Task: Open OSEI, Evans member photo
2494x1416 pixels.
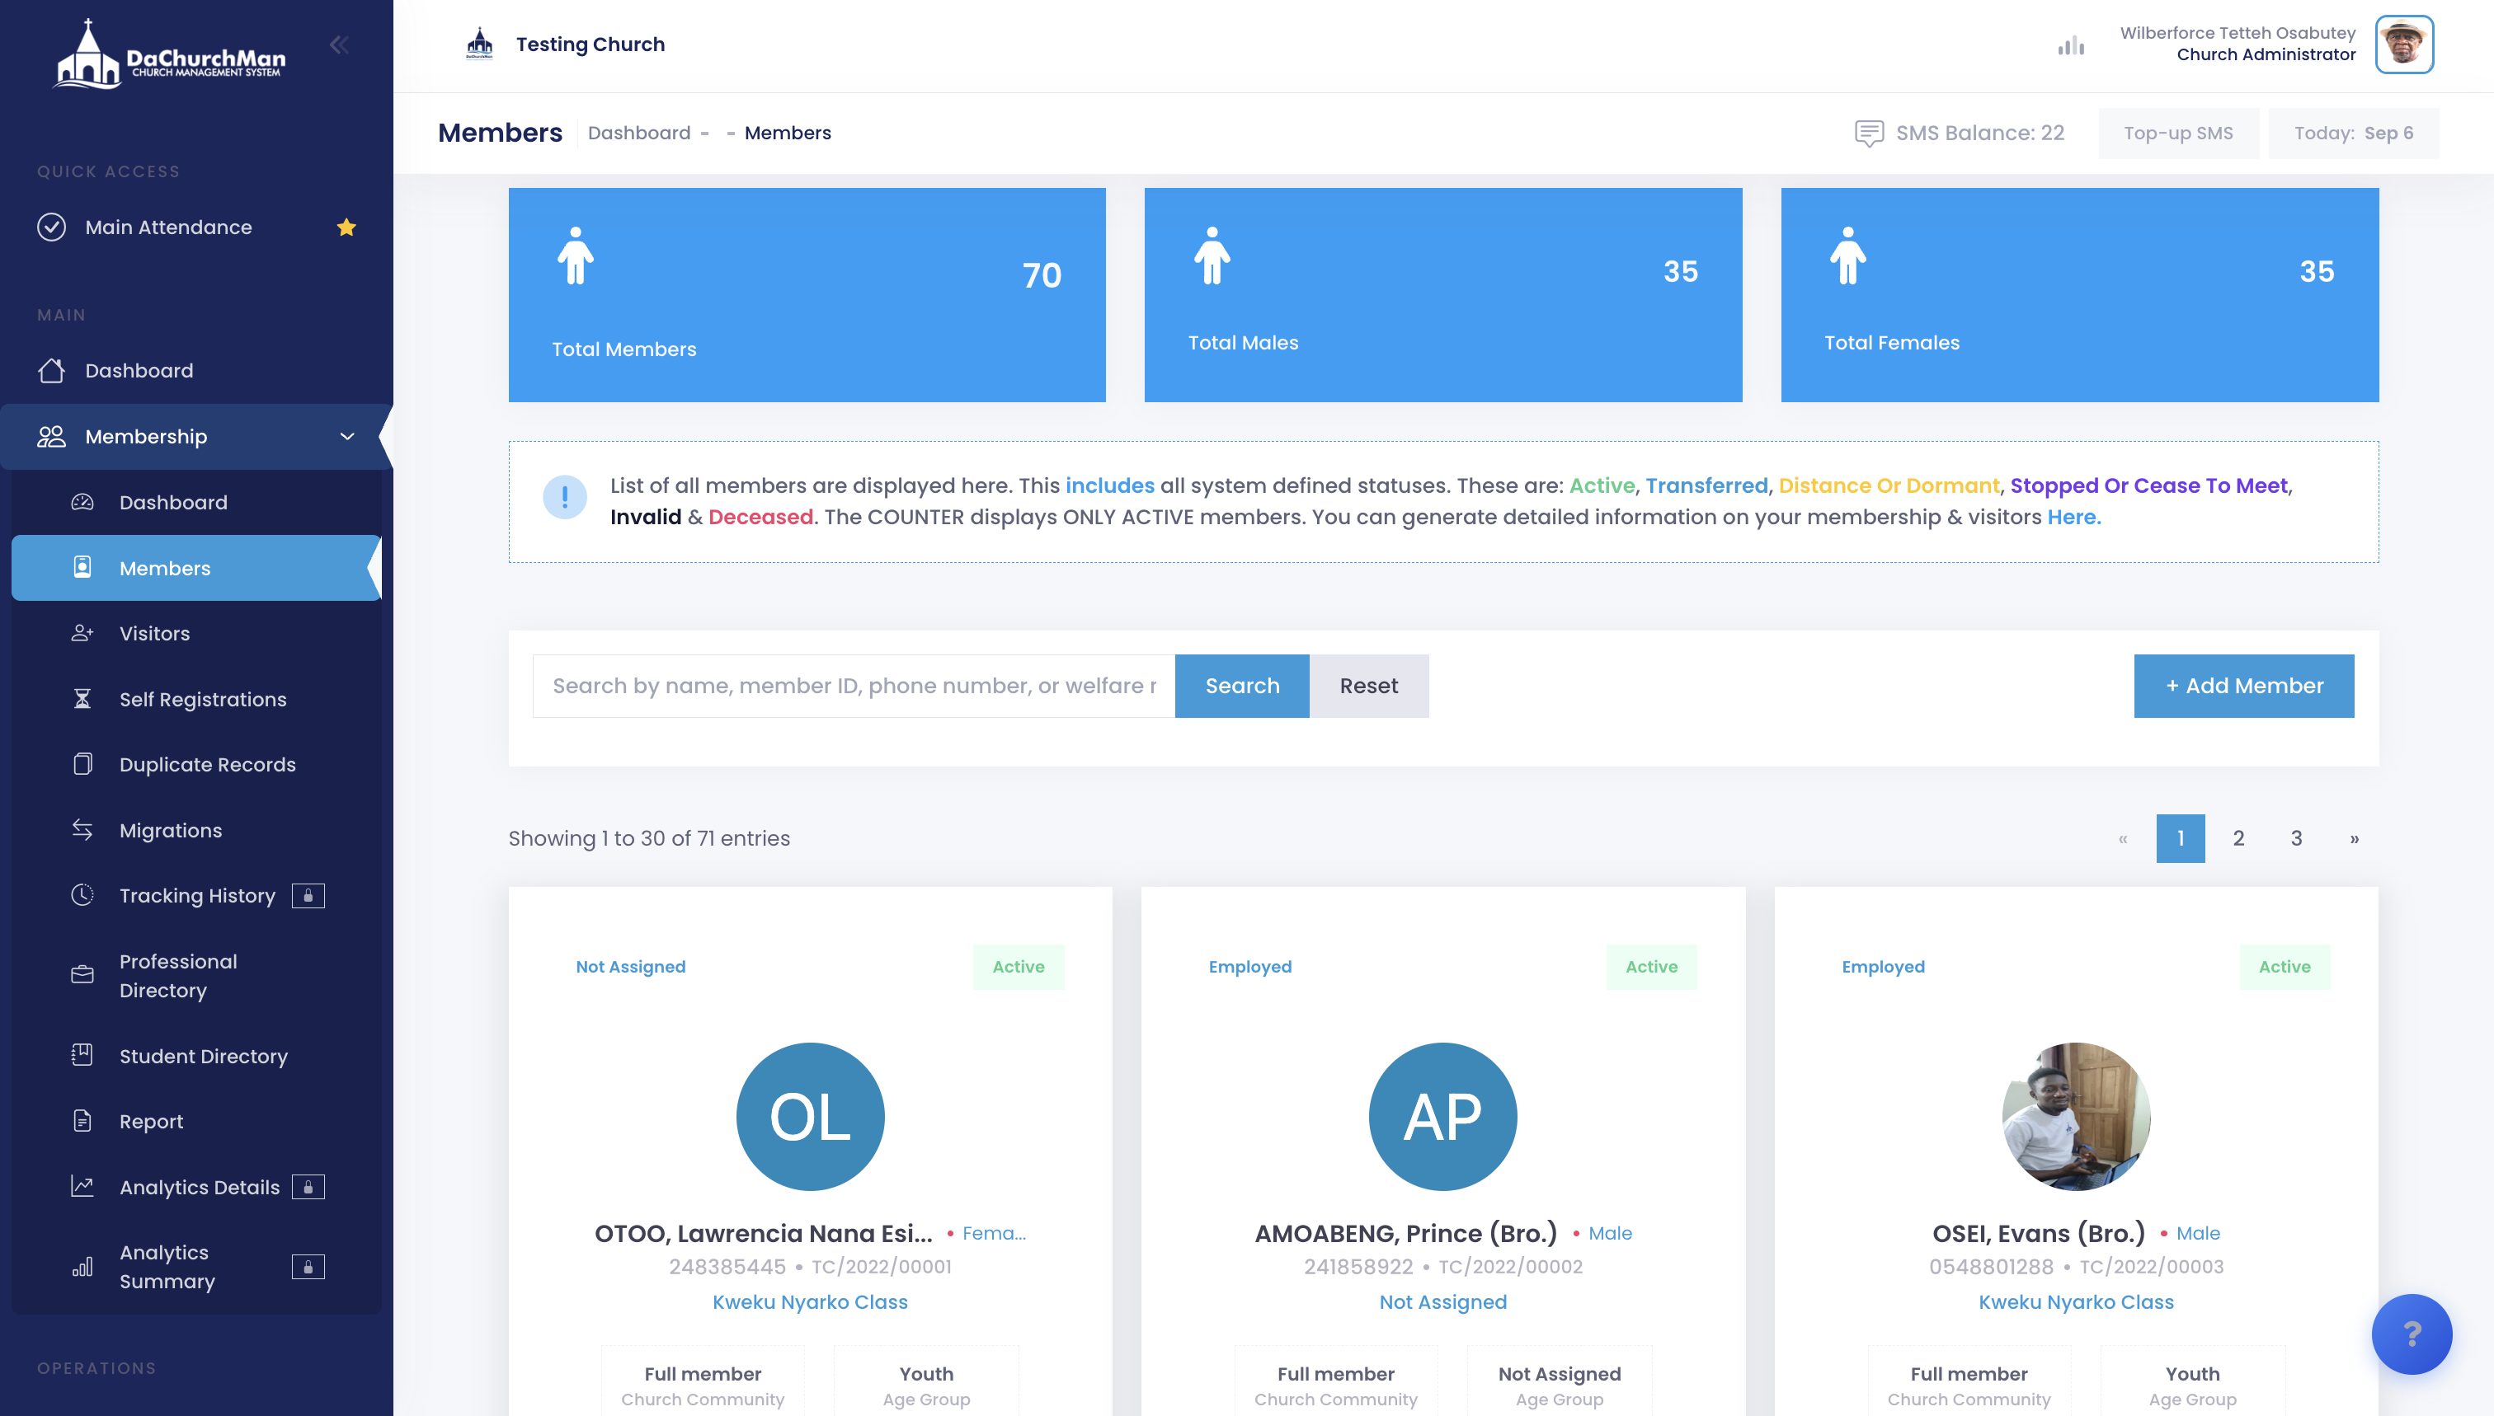Action: click(2076, 1117)
